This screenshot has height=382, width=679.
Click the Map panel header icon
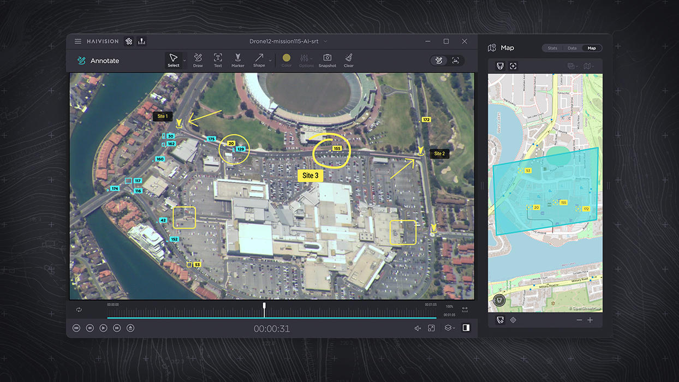tap(492, 48)
